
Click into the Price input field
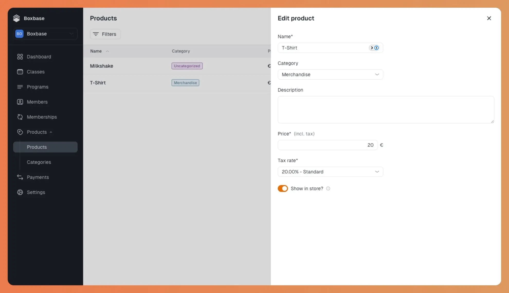click(x=327, y=145)
